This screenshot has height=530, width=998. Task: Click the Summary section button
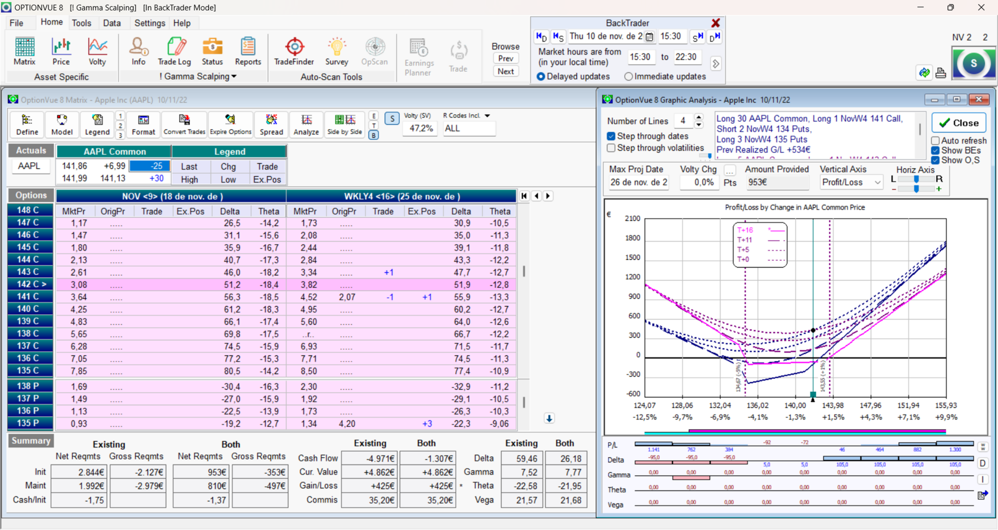(x=31, y=441)
